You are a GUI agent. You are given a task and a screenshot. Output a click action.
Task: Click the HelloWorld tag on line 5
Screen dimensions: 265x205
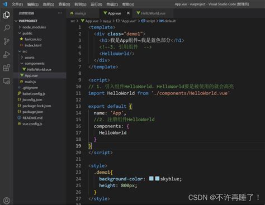tap(117, 54)
